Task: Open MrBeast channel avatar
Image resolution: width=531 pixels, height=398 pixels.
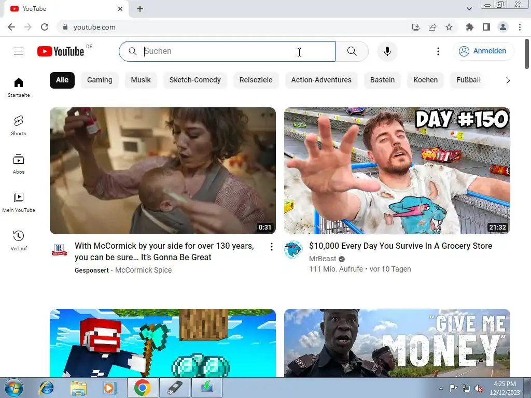Action: (x=293, y=250)
